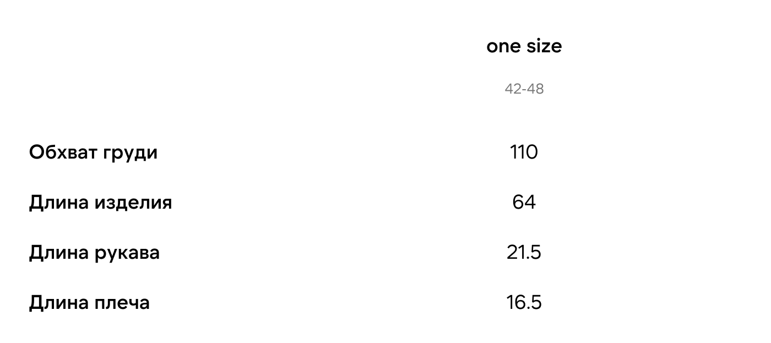Select the chest value 110

click(524, 153)
